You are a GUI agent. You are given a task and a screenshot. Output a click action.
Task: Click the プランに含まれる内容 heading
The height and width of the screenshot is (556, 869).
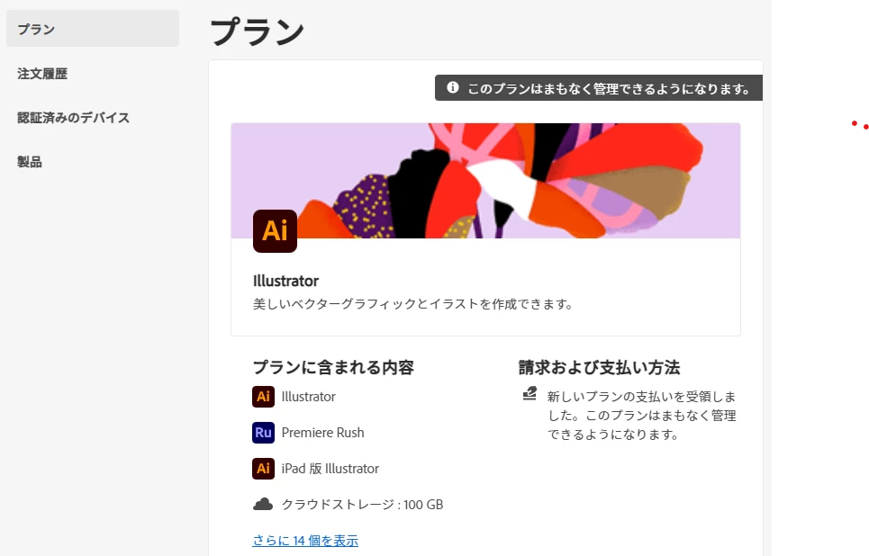(333, 367)
